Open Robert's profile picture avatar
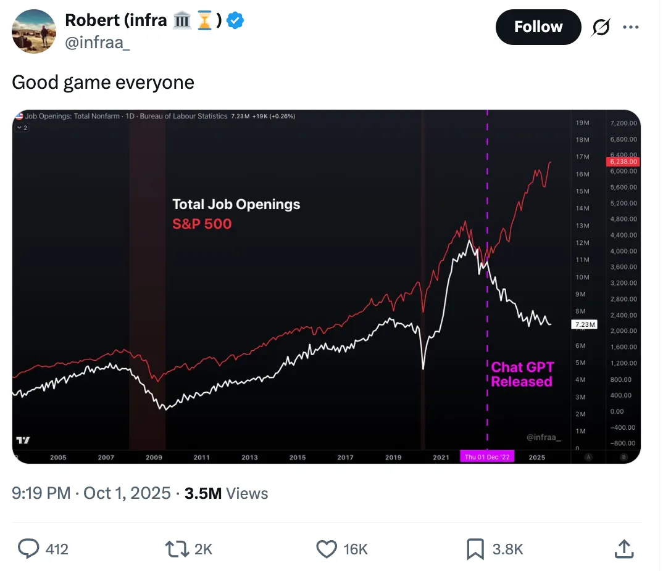Viewport: 663px width, 571px height. tap(34, 31)
